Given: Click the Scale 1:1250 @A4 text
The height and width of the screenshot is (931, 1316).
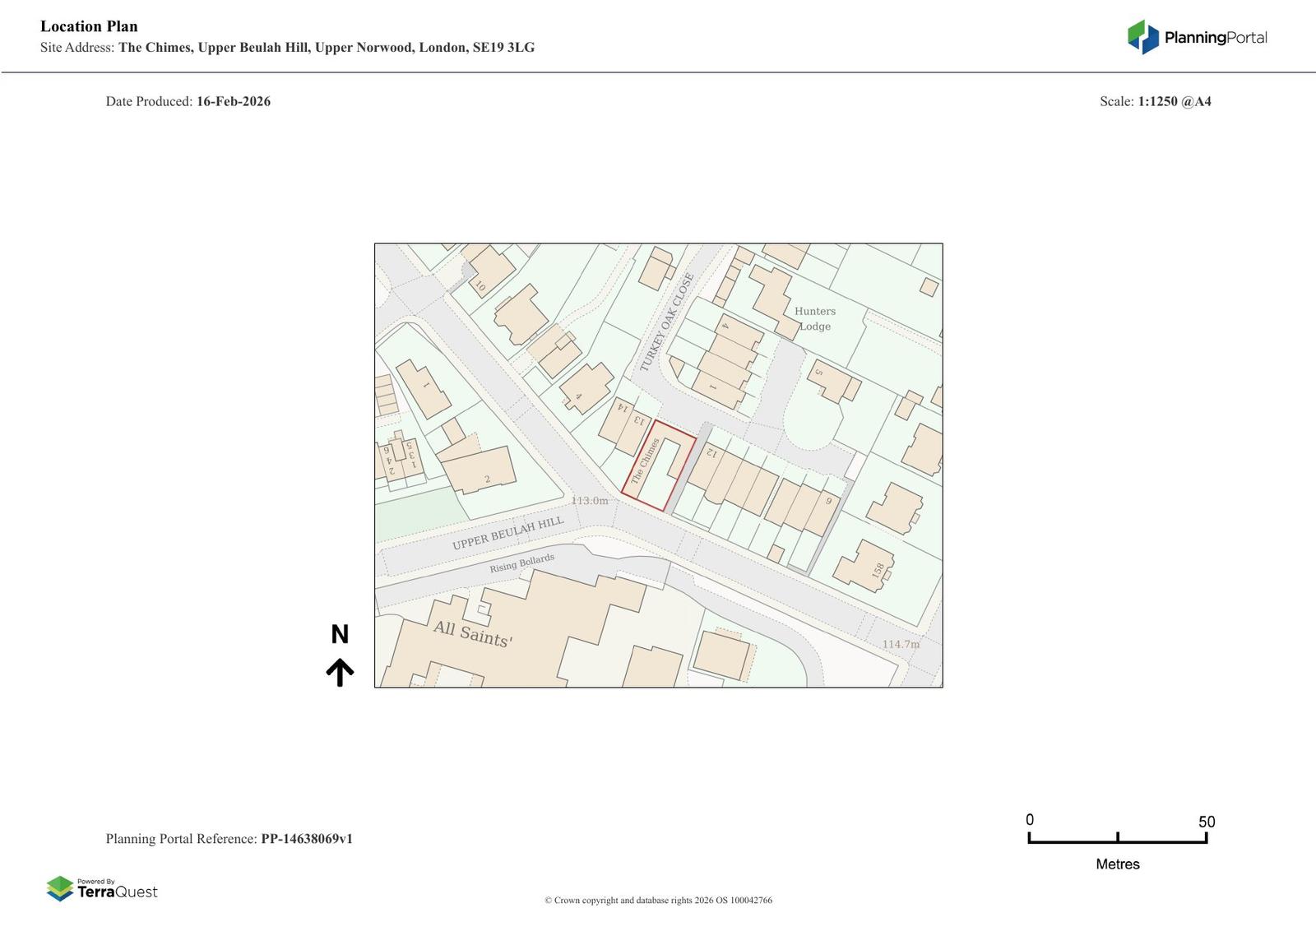Looking at the screenshot, I should (x=1155, y=101).
